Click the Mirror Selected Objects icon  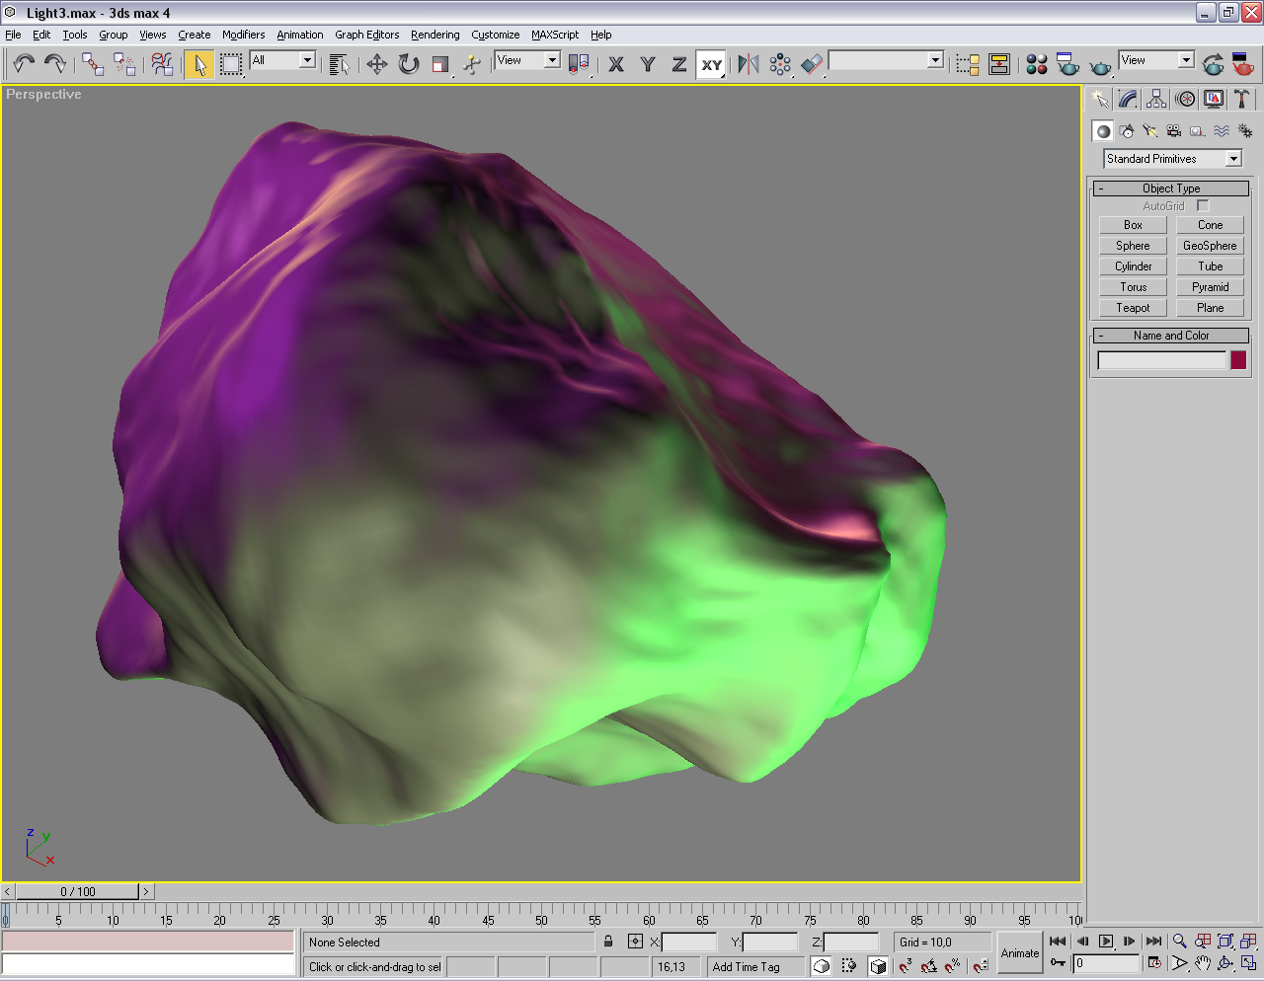pos(749,64)
